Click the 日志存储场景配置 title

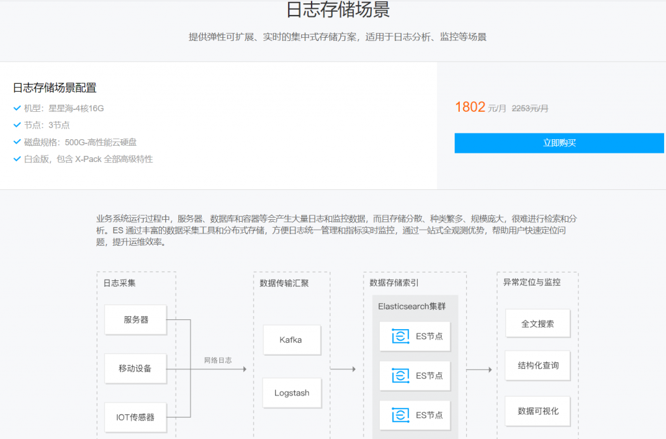[55, 88]
